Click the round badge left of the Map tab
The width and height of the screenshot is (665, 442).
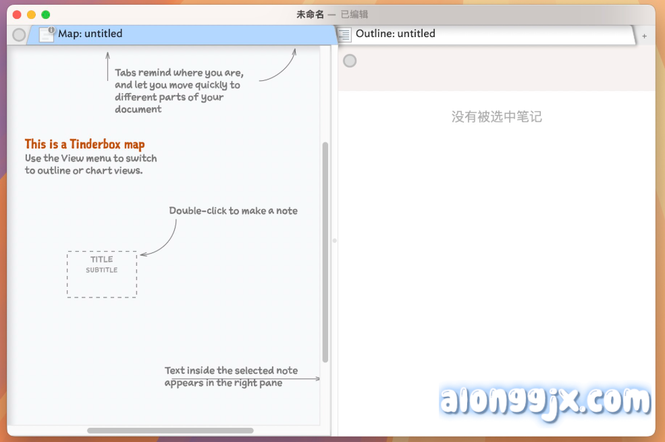coord(19,34)
